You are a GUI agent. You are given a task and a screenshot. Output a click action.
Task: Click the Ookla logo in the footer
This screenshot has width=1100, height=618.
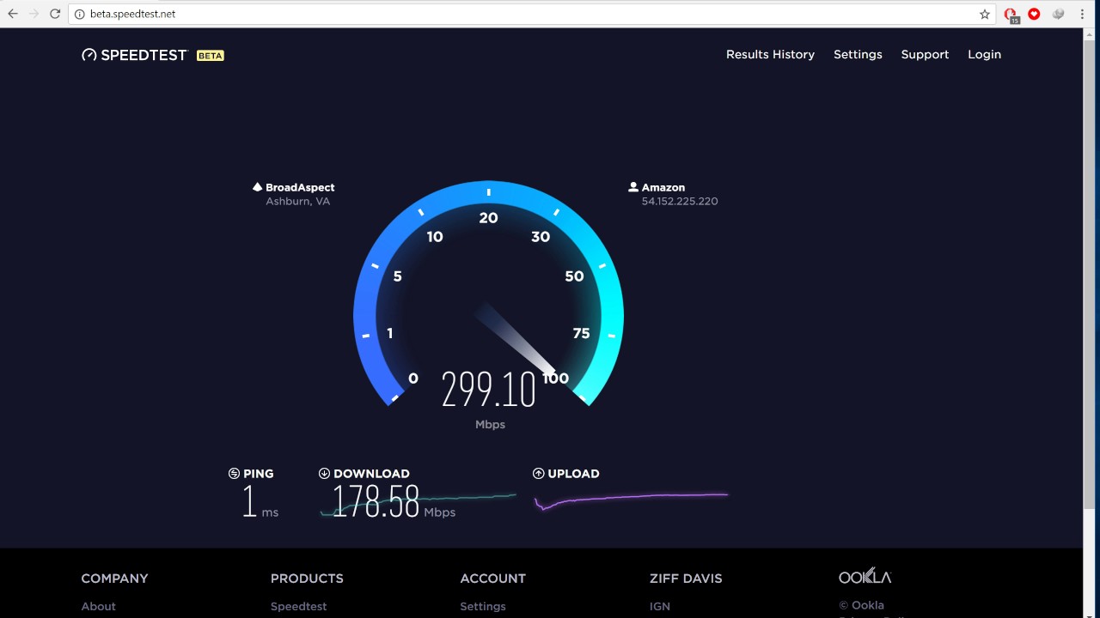pos(865,576)
